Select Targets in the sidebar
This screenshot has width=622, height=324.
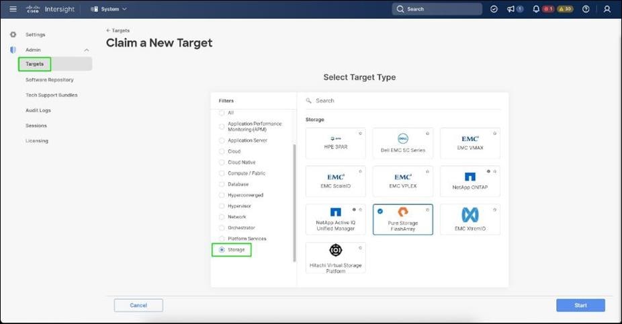(55, 64)
